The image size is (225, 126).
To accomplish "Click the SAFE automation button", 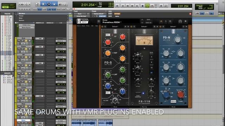I will 110,16.
